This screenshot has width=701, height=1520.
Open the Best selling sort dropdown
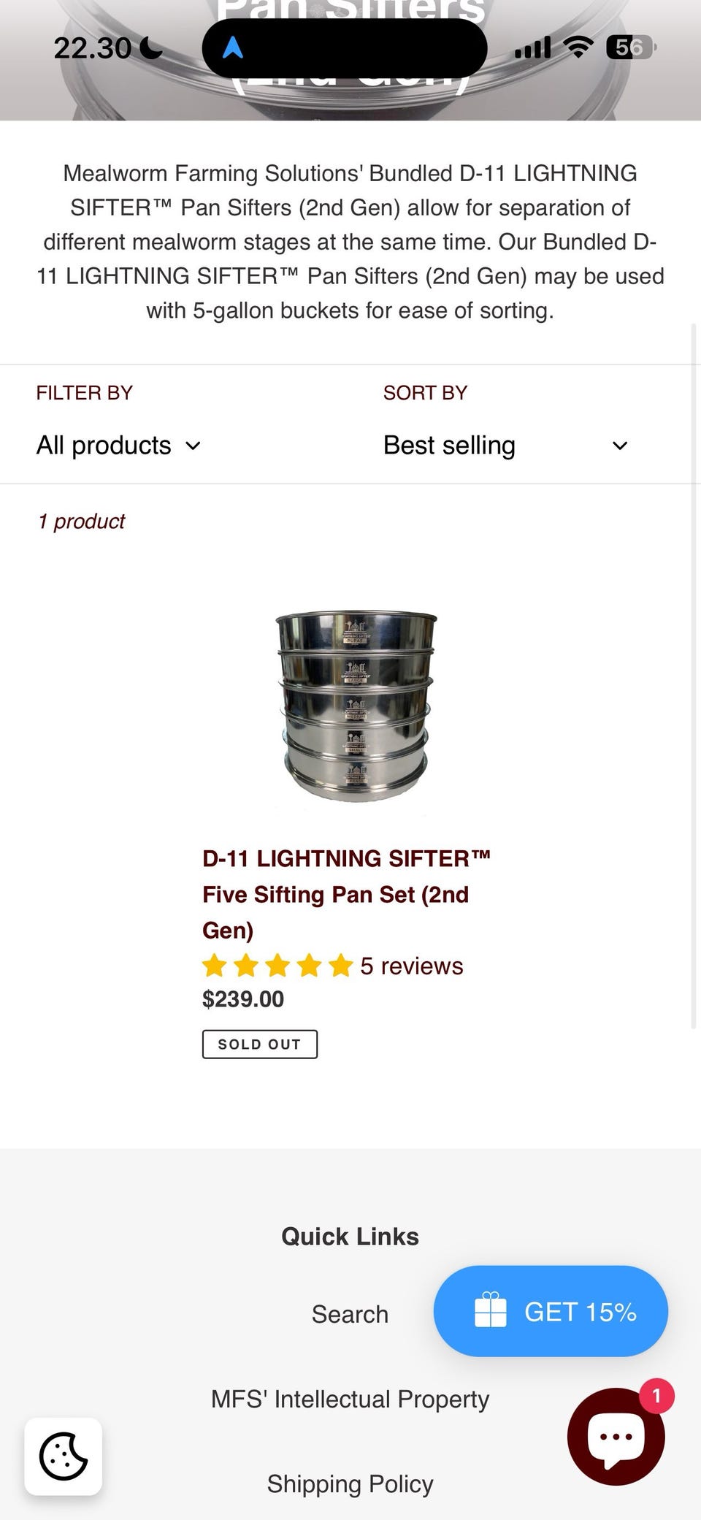click(449, 446)
